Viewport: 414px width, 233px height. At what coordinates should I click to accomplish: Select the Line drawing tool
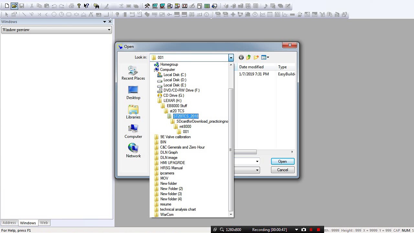coord(24,14)
